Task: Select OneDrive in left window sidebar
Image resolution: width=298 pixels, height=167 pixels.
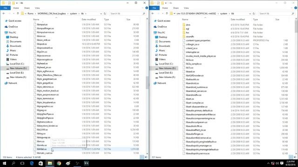Action: (x=13, y=27)
